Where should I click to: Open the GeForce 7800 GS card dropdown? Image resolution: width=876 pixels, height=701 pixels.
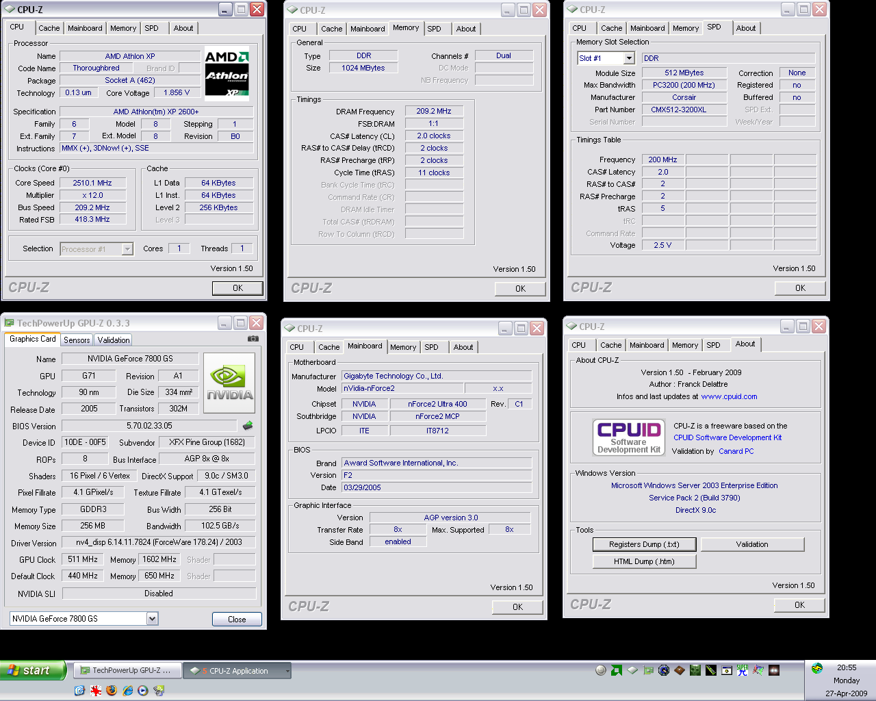tap(152, 619)
